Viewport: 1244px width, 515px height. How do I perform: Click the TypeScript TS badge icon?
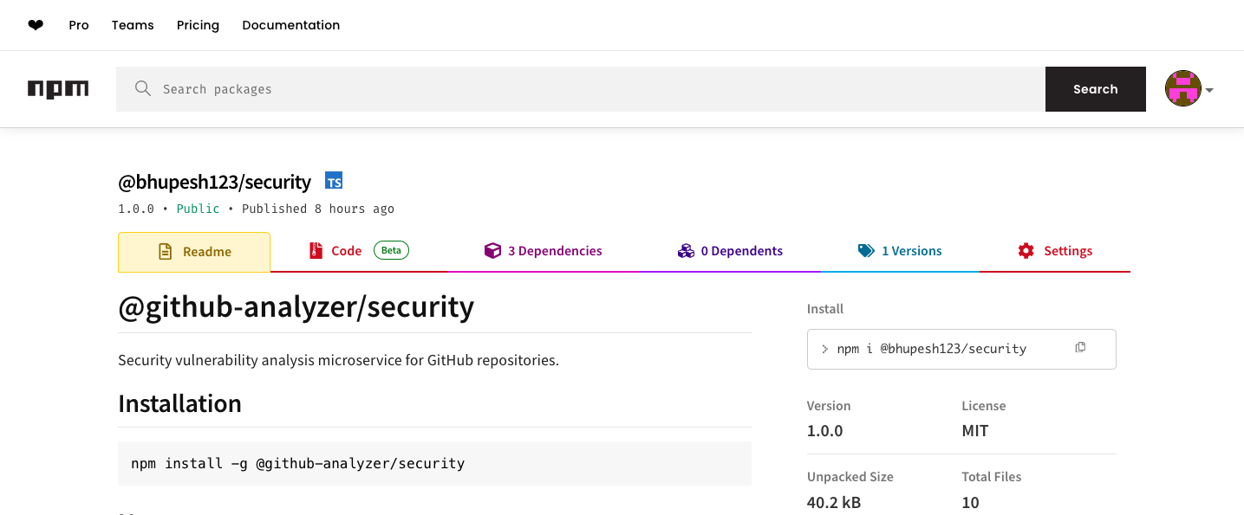pyautogui.click(x=334, y=181)
